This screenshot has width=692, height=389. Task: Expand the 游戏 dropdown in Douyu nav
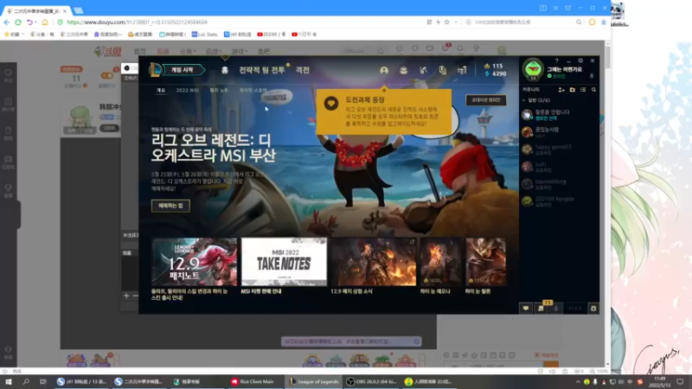(240, 52)
